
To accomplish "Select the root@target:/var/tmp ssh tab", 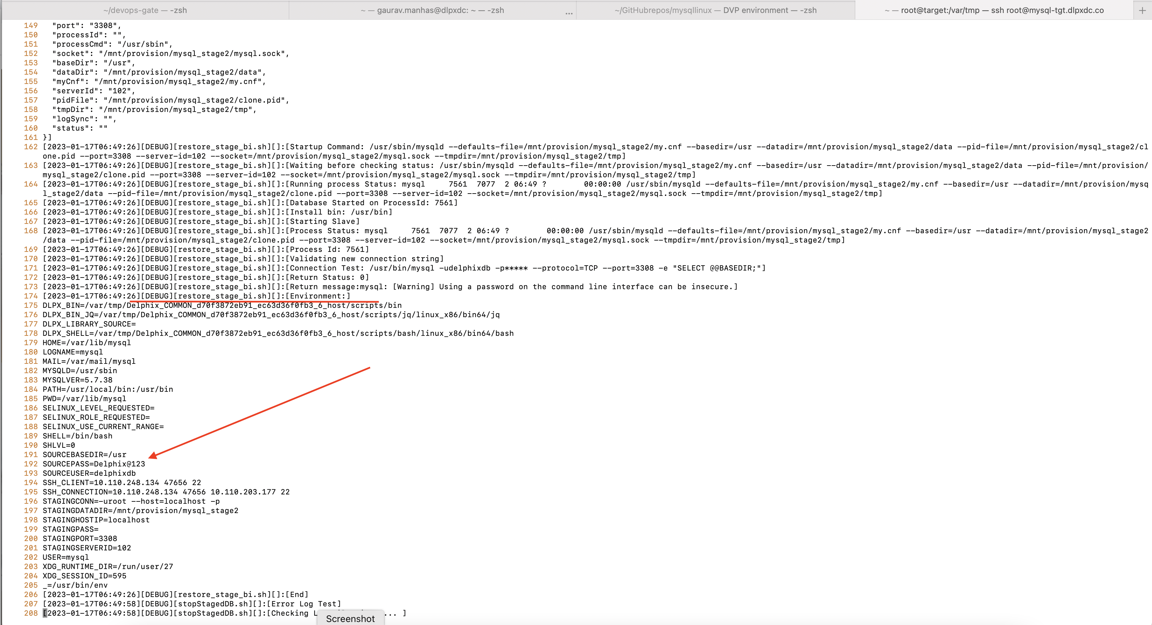I will (994, 10).
